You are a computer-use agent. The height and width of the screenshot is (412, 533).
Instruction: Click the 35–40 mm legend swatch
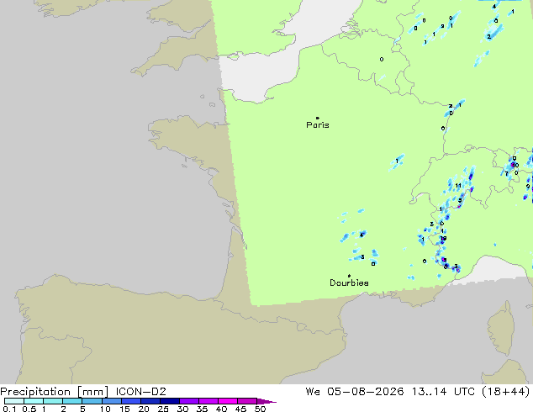pos(208,401)
